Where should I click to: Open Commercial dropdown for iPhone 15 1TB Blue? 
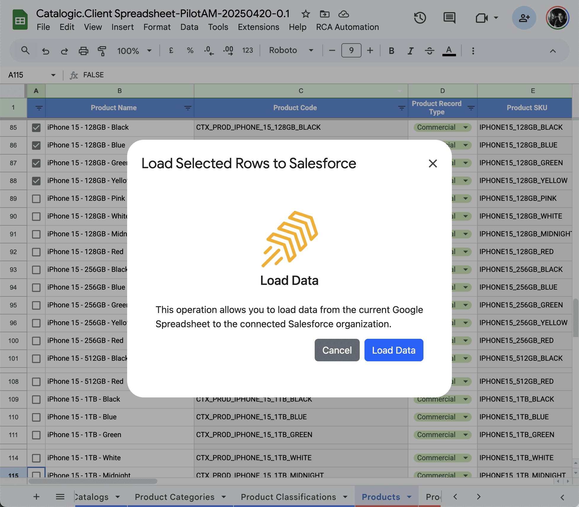(466, 417)
